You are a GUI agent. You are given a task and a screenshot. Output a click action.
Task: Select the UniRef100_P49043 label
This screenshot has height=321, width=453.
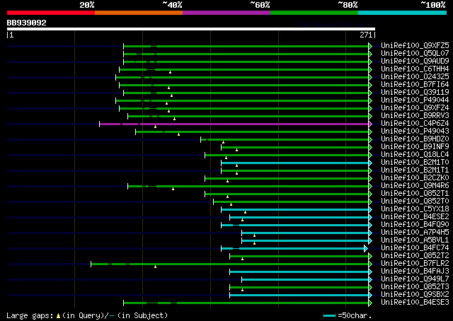point(415,131)
